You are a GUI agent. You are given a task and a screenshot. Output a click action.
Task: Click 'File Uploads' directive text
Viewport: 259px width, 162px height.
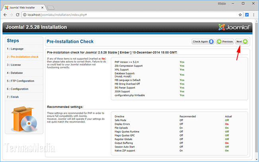click(121, 128)
